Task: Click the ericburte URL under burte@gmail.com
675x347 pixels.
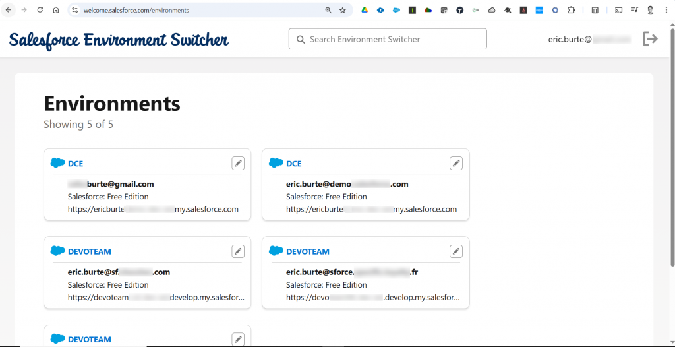Action: [153, 210]
